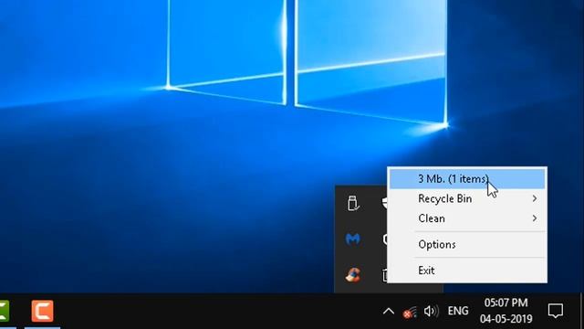Viewport: 584px width, 329px height.
Task: Expand the Clean submenu arrow
Action: click(535, 218)
